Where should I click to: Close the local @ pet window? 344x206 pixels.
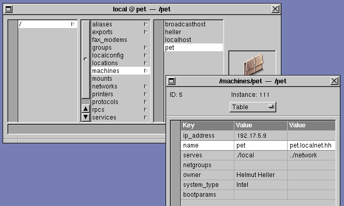(275, 9)
